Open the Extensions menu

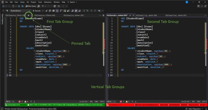pyautogui.click(x=48, y=2)
